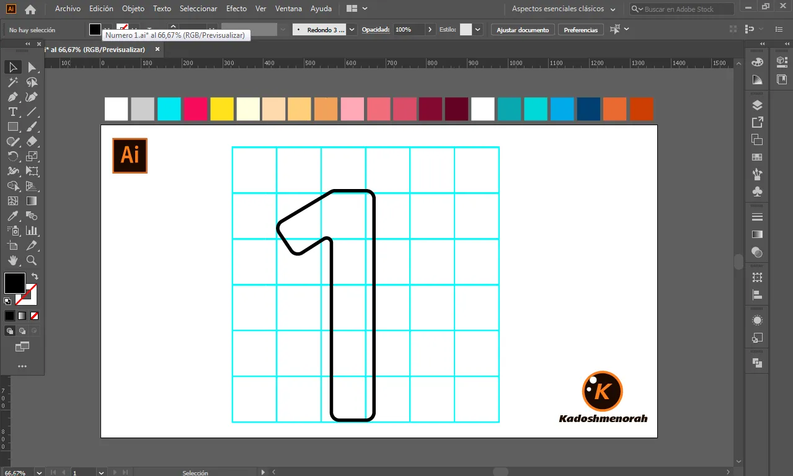793x476 pixels.
Task: Open the artboard number dropdown
Action: [101, 472]
